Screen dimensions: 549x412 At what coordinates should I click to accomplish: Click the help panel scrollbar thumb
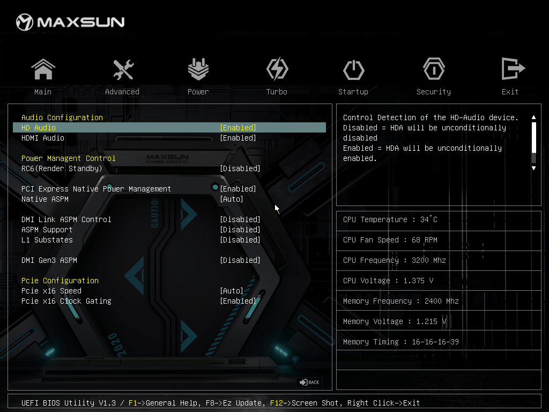click(x=533, y=137)
